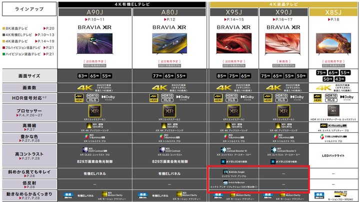
Task: Click the 43V size badge for X85J
Action: 339,79
